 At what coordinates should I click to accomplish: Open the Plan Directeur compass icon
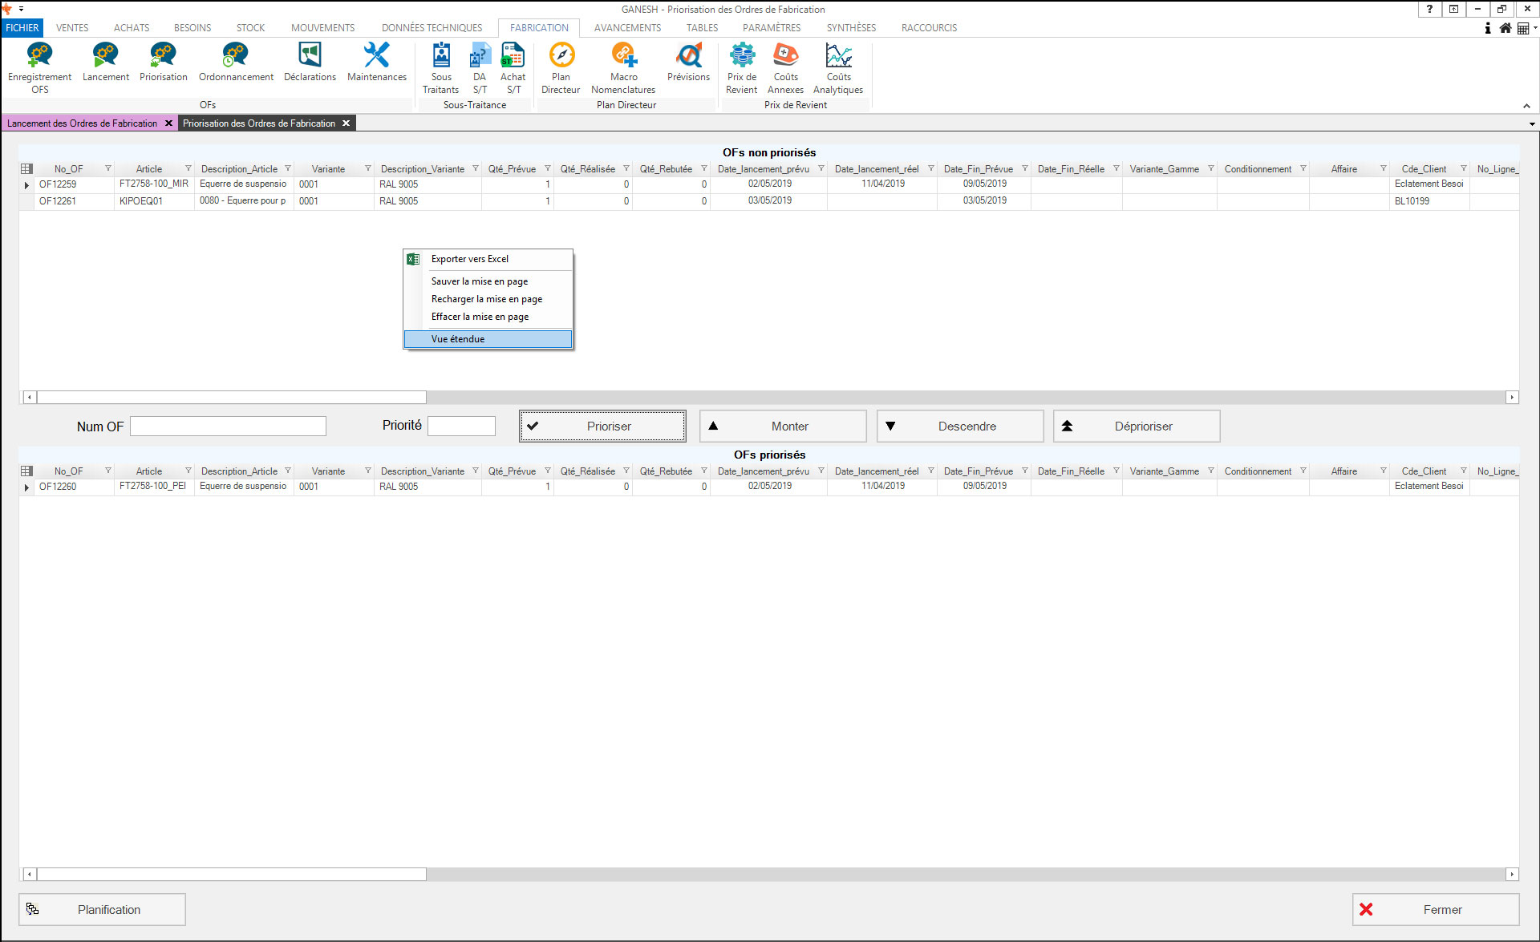point(561,56)
